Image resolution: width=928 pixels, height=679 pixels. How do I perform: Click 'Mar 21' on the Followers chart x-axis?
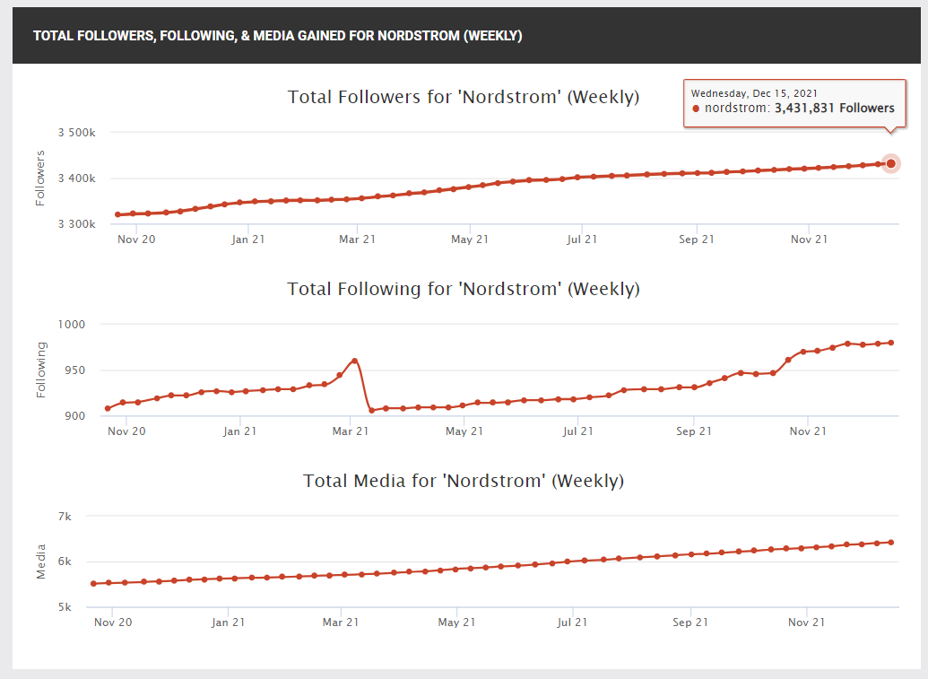(357, 239)
